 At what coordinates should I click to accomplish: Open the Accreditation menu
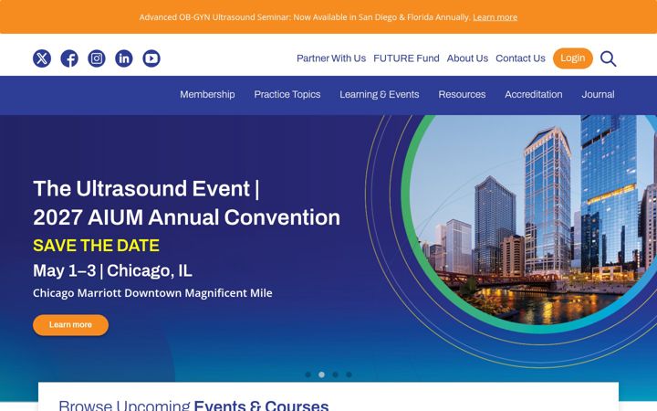[534, 94]
